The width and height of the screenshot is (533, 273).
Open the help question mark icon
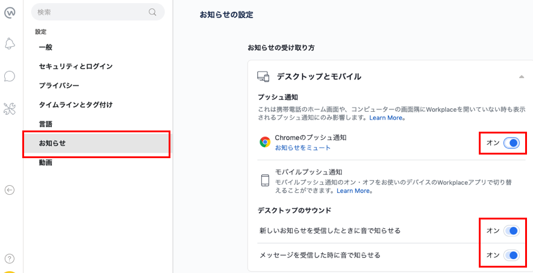coord(10,259)
